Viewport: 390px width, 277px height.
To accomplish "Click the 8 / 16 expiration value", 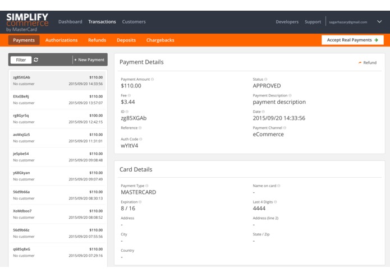I will point(128,208).
